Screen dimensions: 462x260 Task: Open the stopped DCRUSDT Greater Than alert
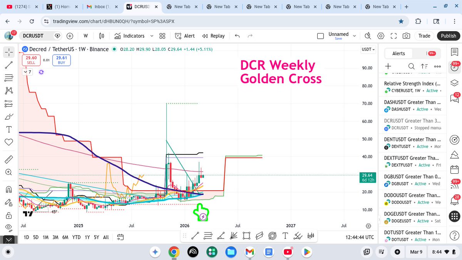(413, 124)
